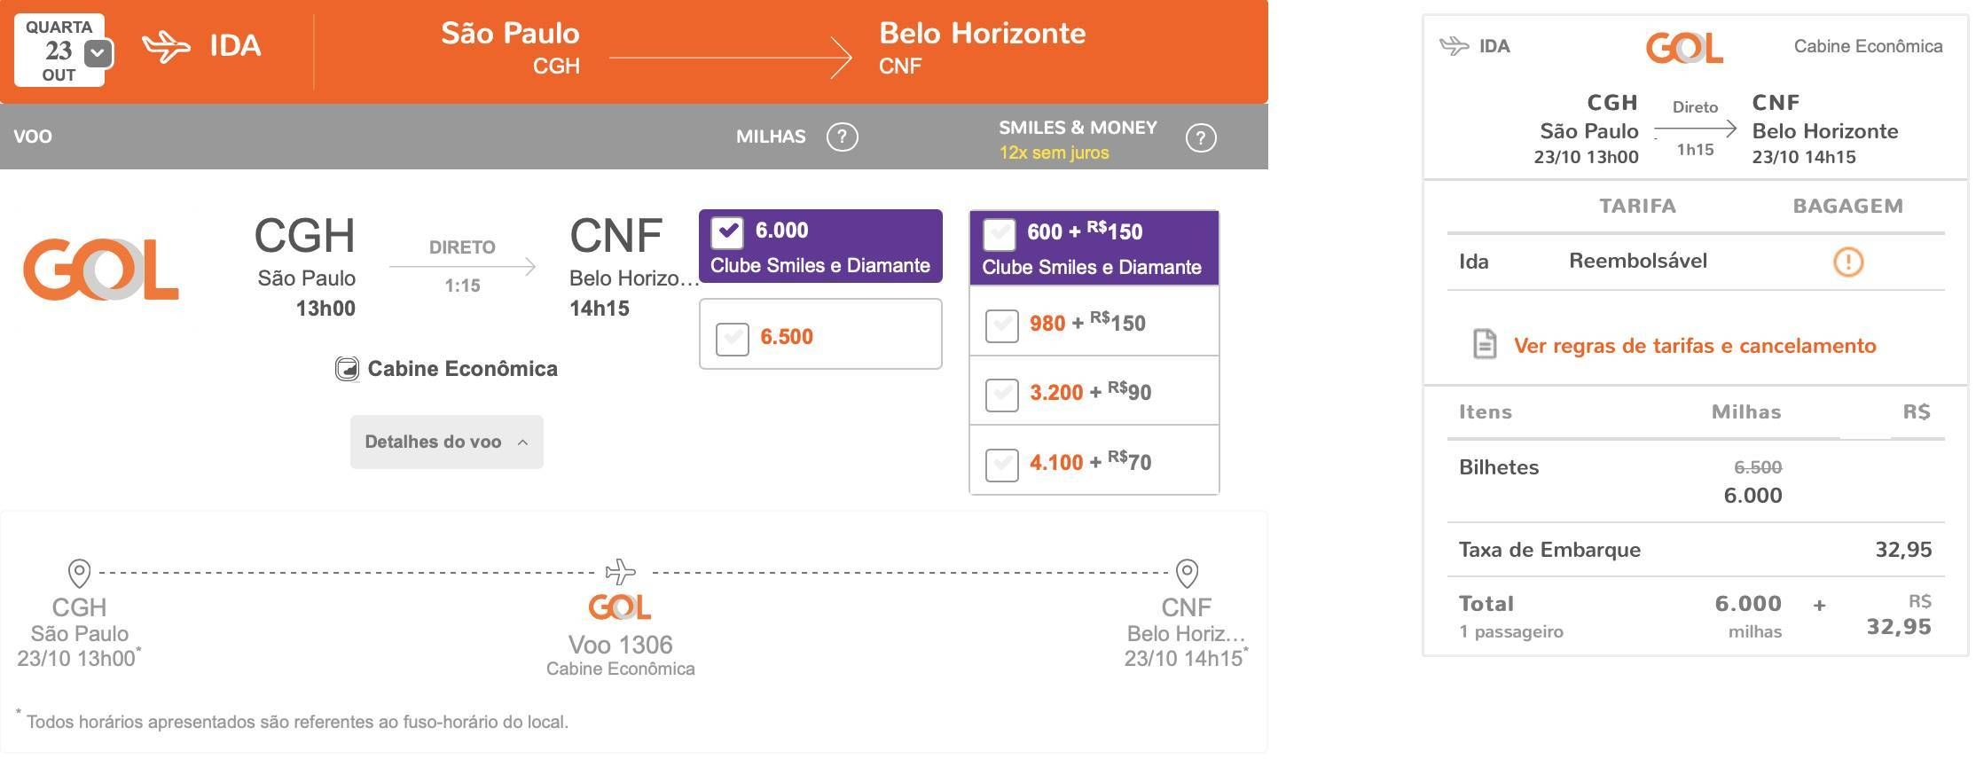Screen dimensions: 1976x775
Task: Click the large GOL airline logo
Action: pyautogui.click(x=100, y=270)
